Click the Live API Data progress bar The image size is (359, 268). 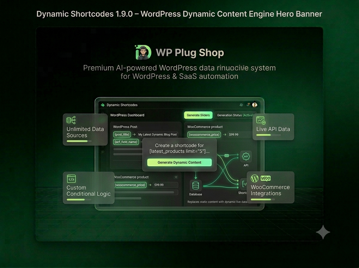coord(268,135)
